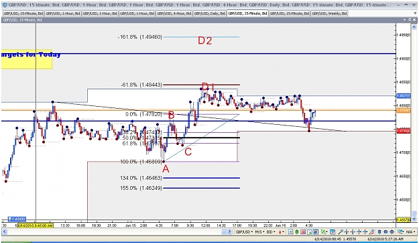Click the faded scroll-back button in the toolbar

click(x=224, y=232)
